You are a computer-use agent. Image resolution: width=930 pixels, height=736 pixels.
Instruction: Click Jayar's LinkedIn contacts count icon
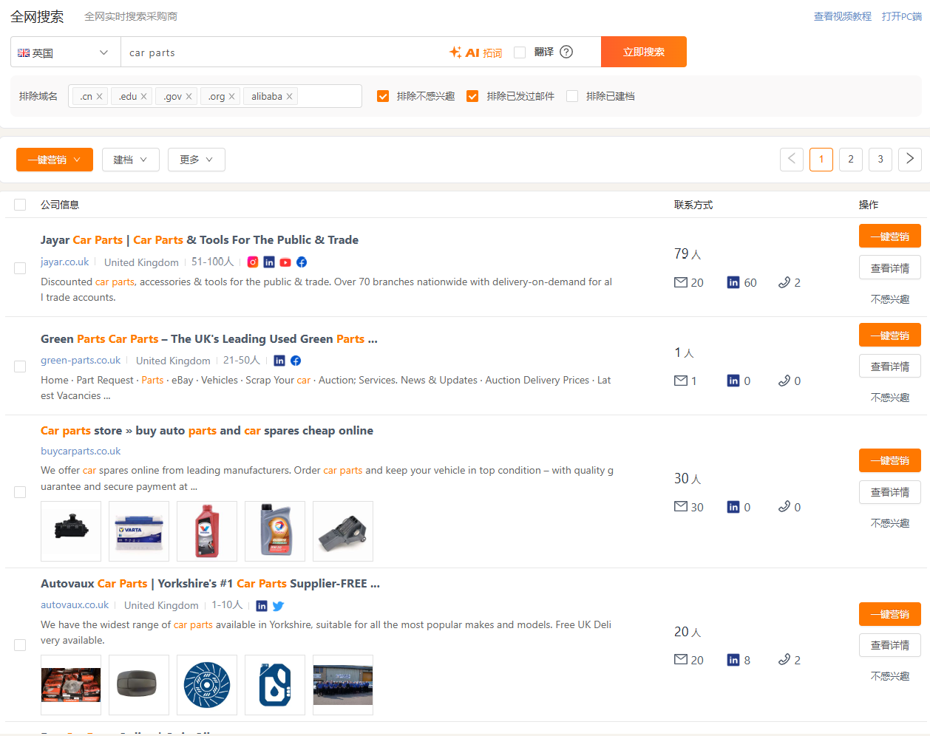(x=733, y=282)
